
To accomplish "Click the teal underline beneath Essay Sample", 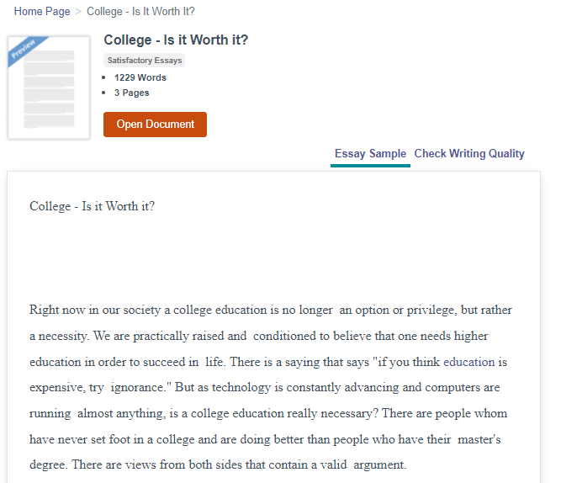I will click(370, 166).
